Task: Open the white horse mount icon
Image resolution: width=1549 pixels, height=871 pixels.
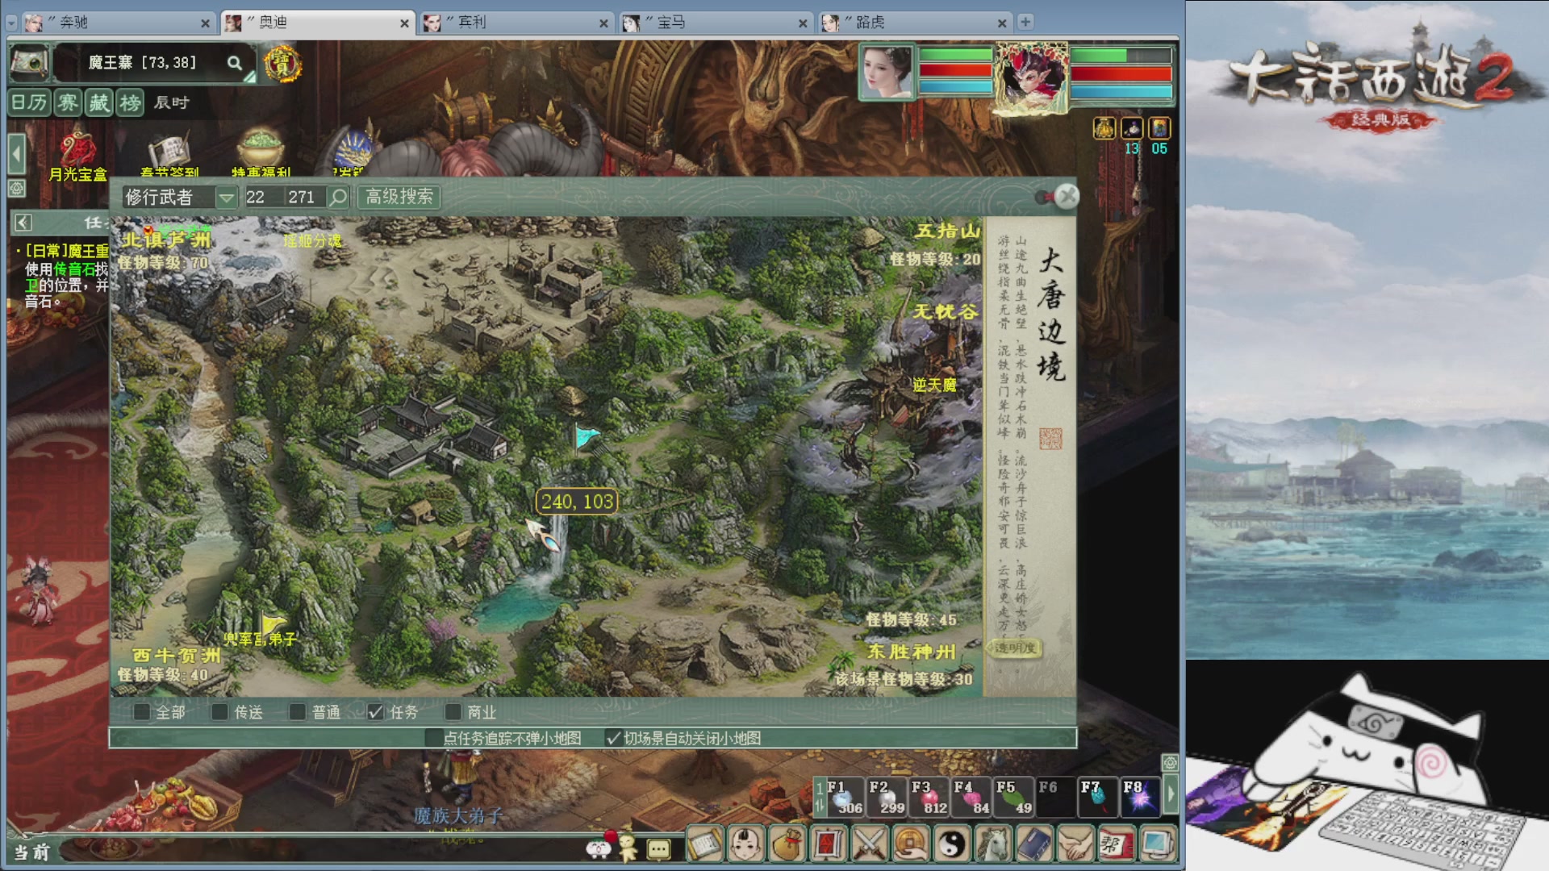Action: point(993,845)
